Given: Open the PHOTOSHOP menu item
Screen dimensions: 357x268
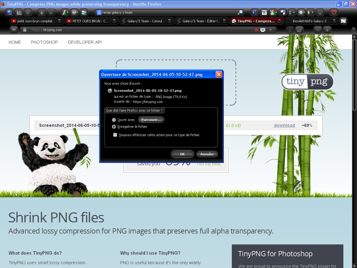Looking at the screenshot, I should 44,42.
